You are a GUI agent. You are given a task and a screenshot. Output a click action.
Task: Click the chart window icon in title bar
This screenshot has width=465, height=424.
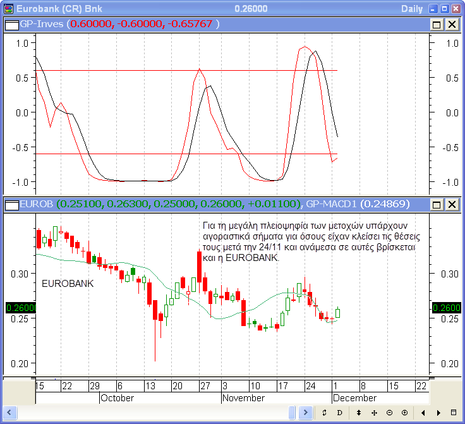tap(8, 8)
